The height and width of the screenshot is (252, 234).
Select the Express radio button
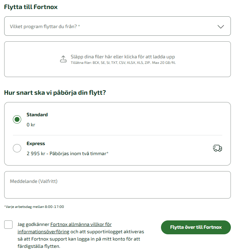pyautogui.click(x=17, y=148)
